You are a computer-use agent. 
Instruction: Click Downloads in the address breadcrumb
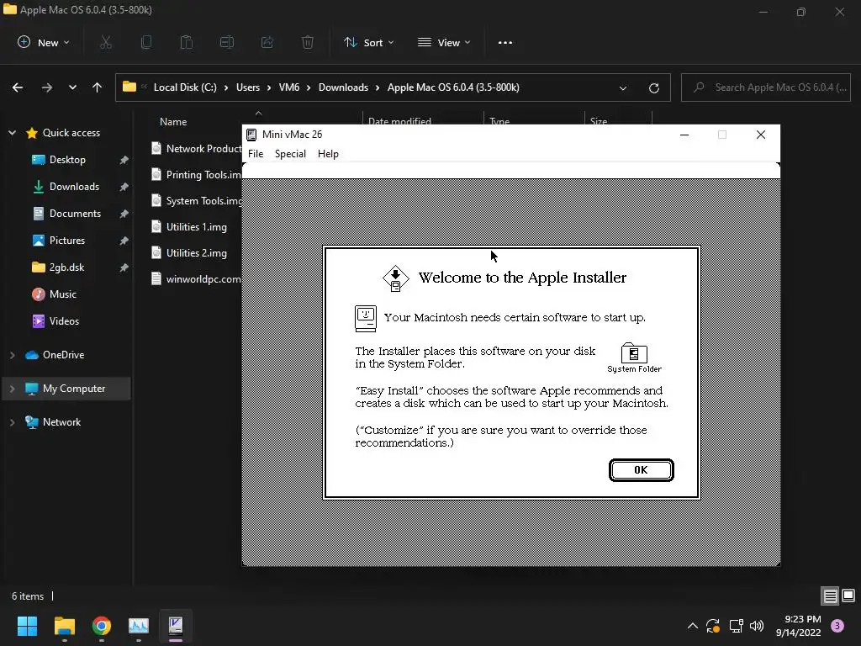(x=343, y=87)
